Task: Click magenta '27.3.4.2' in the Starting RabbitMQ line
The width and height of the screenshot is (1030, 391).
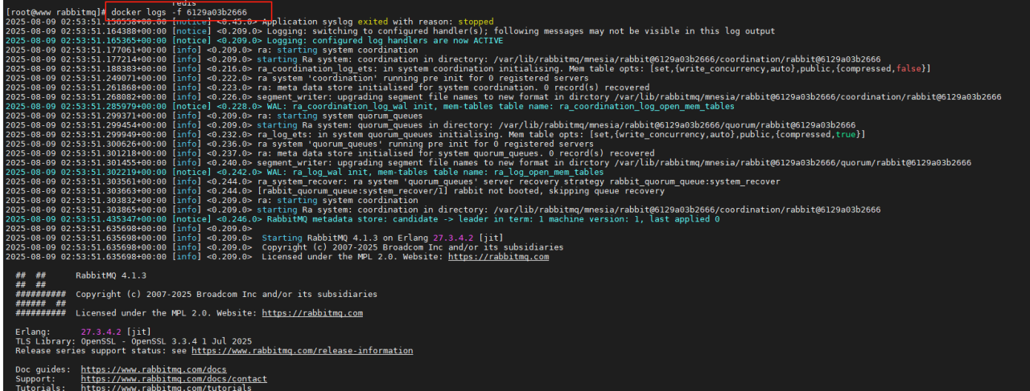Action: (453, 238)
